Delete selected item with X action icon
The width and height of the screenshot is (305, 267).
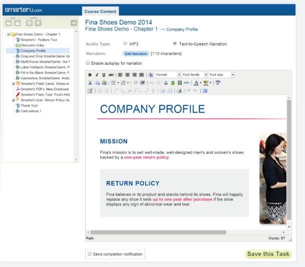38,23
